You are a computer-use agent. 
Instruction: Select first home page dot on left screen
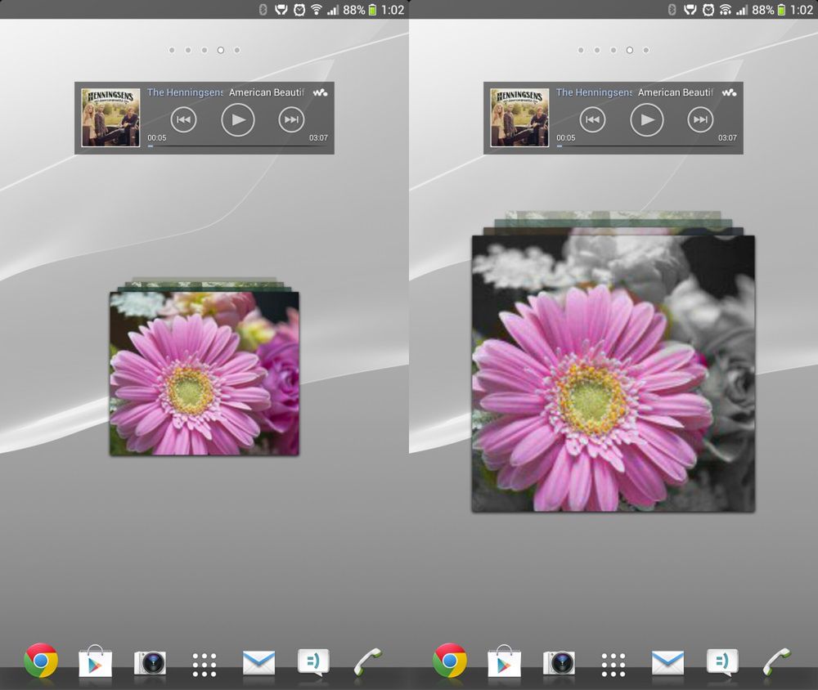(x=172, y=50)
